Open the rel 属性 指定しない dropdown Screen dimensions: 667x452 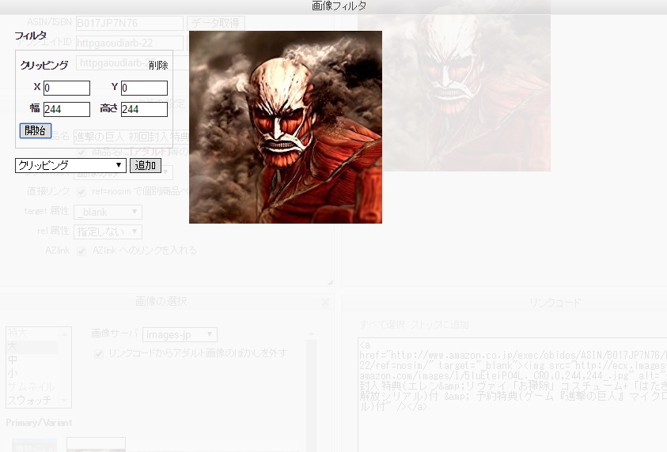[x=108, y=232]
